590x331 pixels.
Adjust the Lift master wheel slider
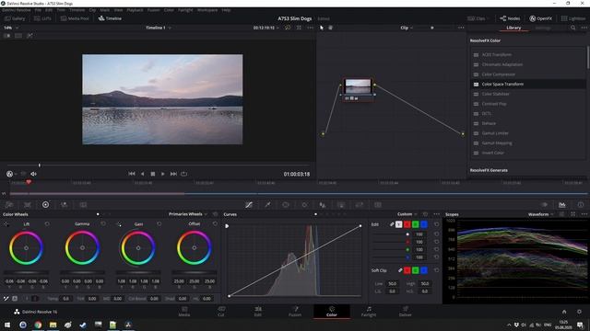coord(26,272)
